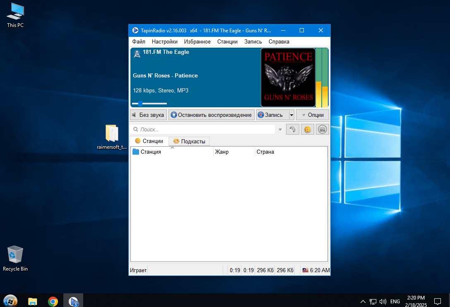Click the 128 kbps, Stereo, MP3 stream info

(x=161, y=90)
